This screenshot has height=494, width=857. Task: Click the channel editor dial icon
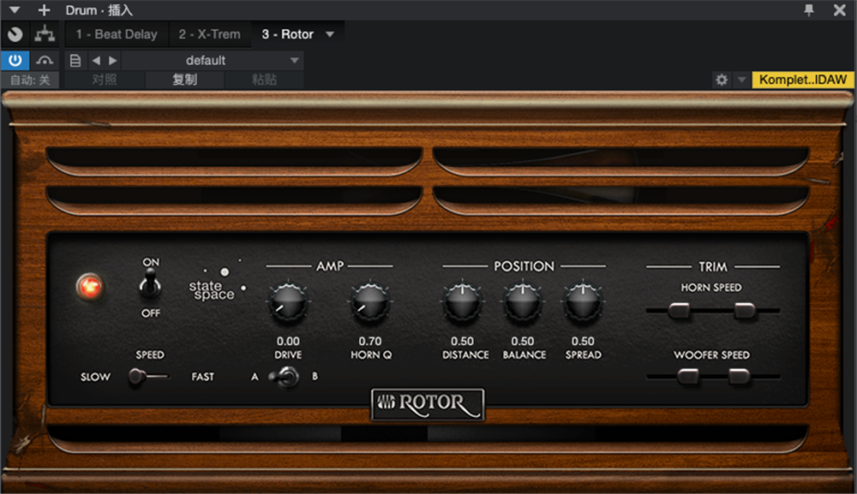point(15,34)
